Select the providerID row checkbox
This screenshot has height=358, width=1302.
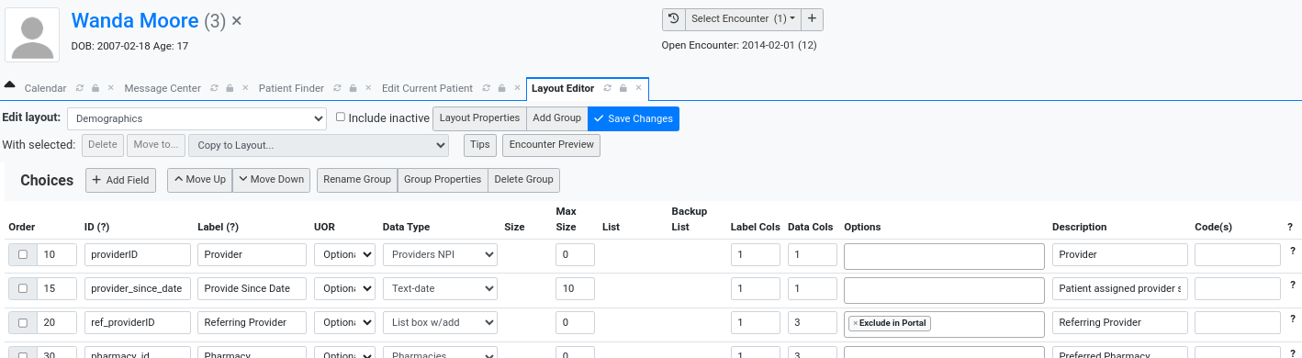[23, 254]
